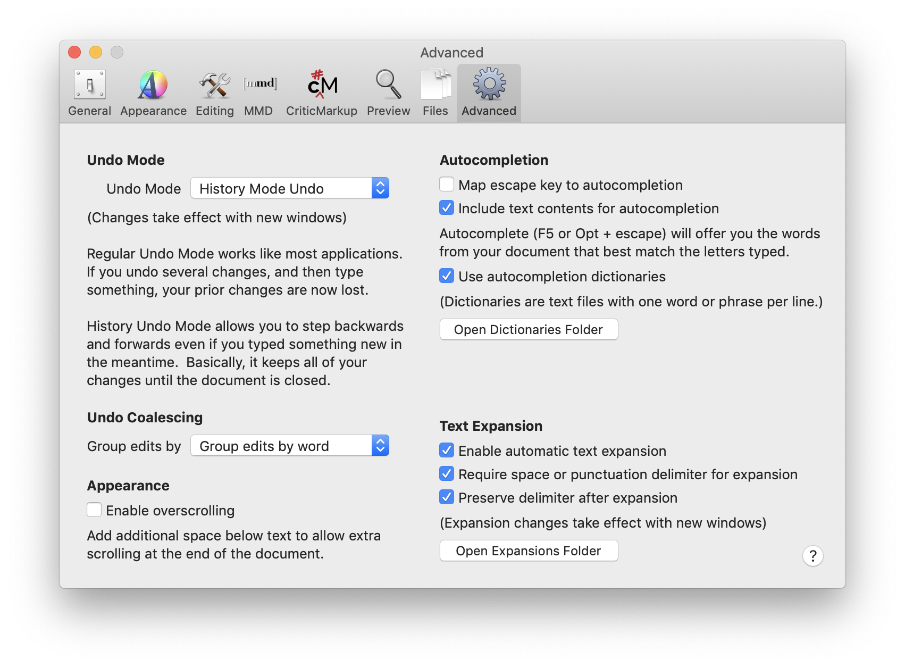This screenshot has width=905, height=667.
Task: Open the Undo Mode dropdown
Action: pyautogui.click(x=290, y=188)
